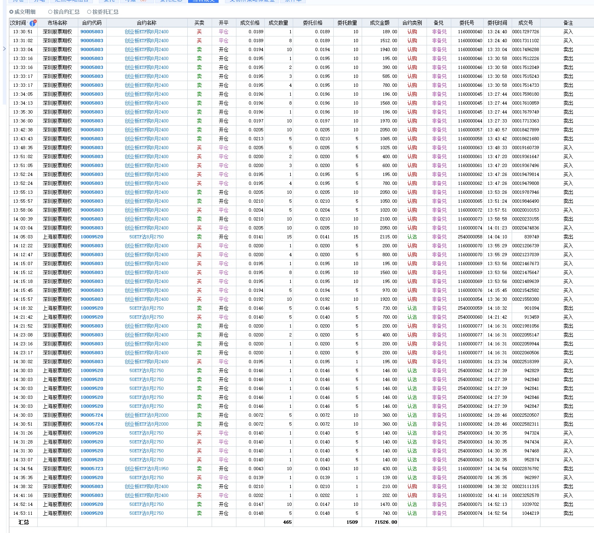Select the 成交明细 radio option

(x=23, y=12)
